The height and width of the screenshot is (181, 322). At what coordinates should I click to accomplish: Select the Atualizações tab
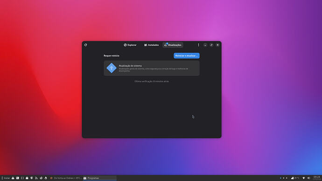pos(173,45)
